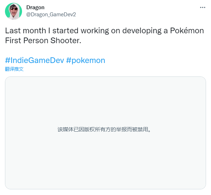Image resolution: width=211 pixels, height=195 pixels.
Task: Open the Dragon display name profile link
Action: pyautogui.click(x=36, y=7)
